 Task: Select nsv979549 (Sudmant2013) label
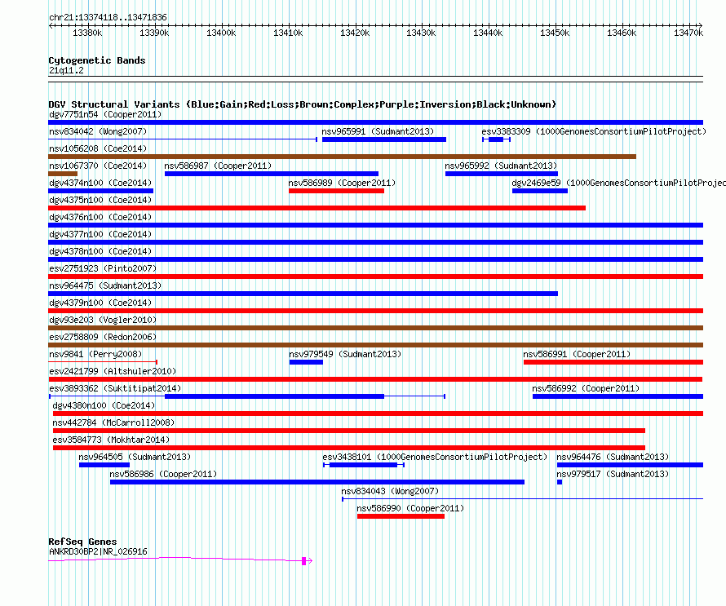[x=345, y=354]
